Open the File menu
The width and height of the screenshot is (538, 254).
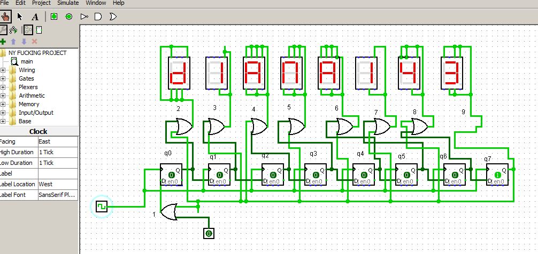click(x=4, y=3)
